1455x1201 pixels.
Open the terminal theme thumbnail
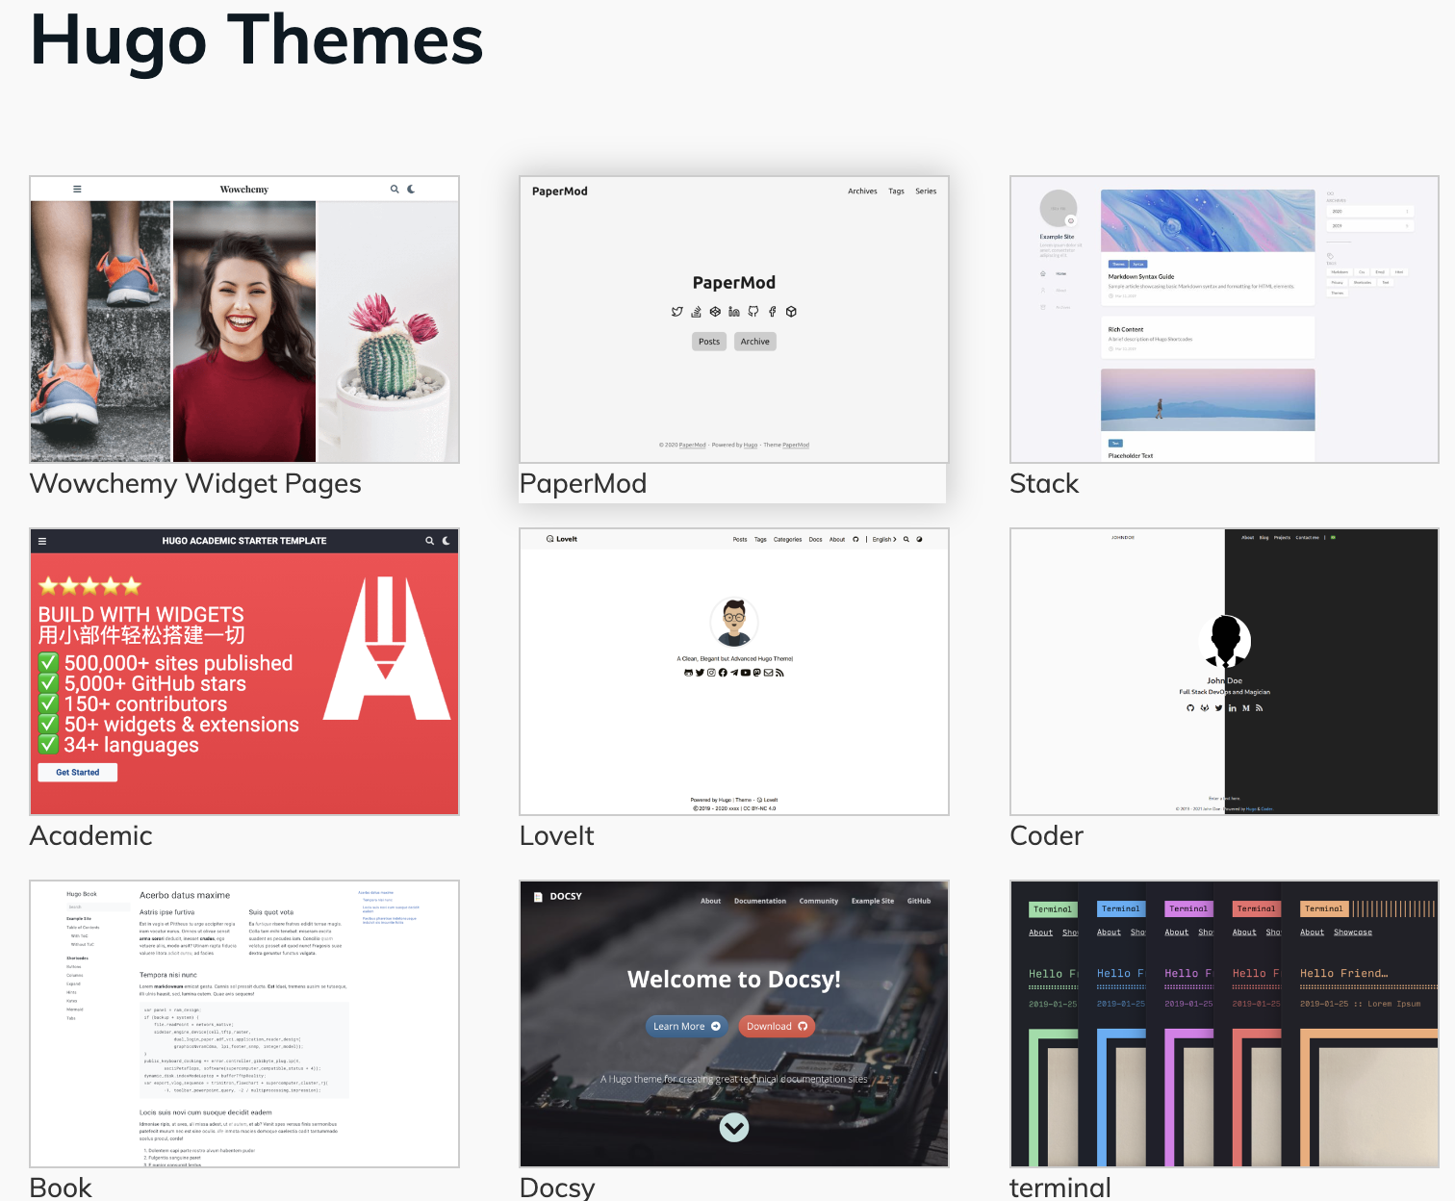click(x=1224, y=1024)
